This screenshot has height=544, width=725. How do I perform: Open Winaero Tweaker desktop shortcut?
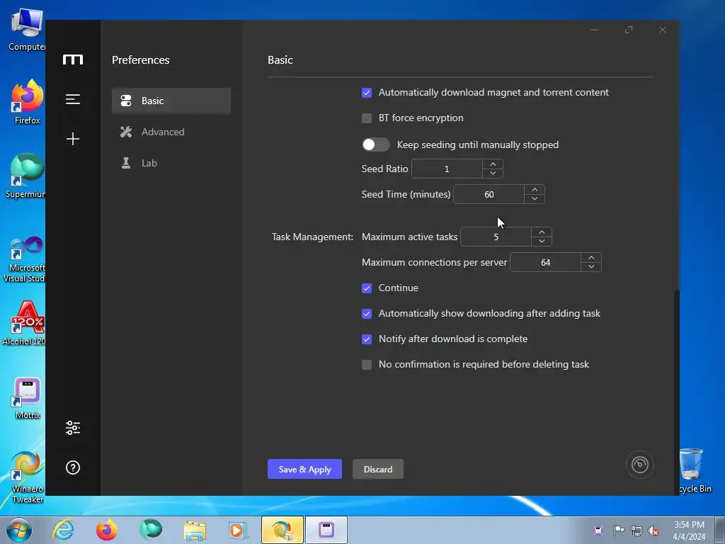[28, 477]
